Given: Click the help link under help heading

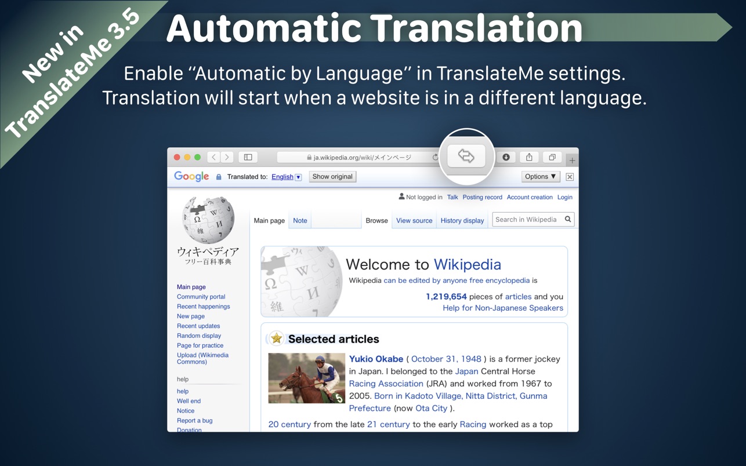Looking at the screenshot, I should (x=183, y=391).
